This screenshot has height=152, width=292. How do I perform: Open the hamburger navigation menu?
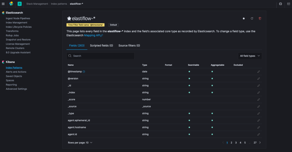tap(3, 4)
